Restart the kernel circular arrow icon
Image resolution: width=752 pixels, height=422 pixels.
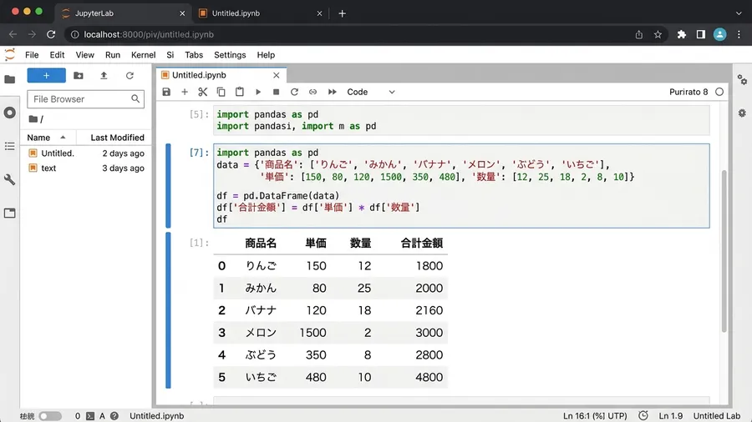(x=294, y=92)
